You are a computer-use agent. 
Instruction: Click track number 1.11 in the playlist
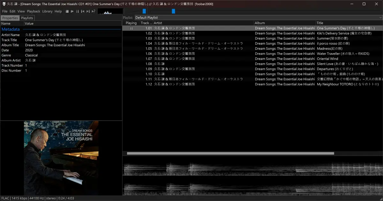tap(149, 79)
